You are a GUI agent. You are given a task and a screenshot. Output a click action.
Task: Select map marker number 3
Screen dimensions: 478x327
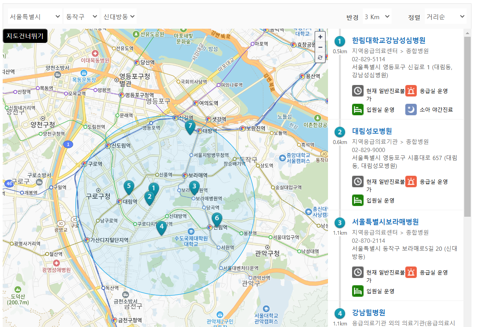coord(194,188)
